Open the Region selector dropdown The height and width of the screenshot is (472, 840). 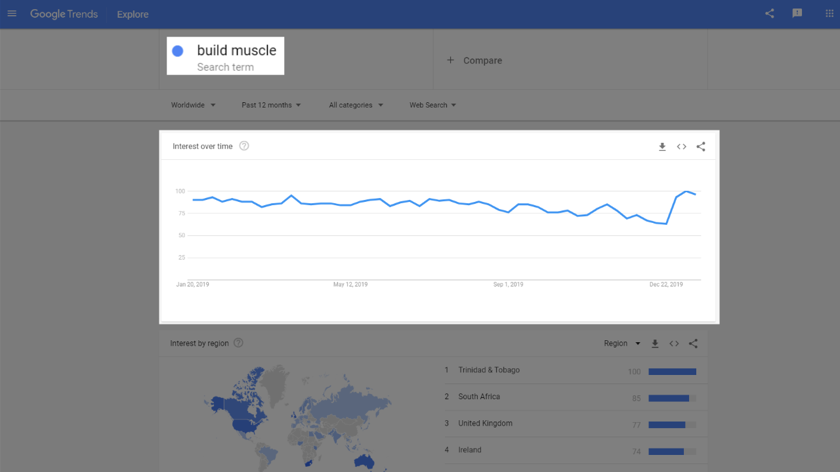point(622,344)
